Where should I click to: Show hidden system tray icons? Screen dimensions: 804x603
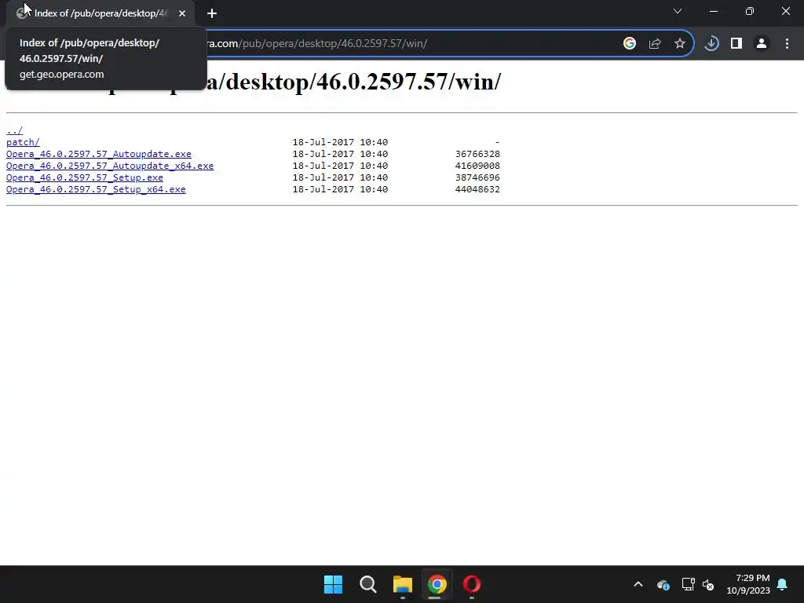(x=638, y=584)
